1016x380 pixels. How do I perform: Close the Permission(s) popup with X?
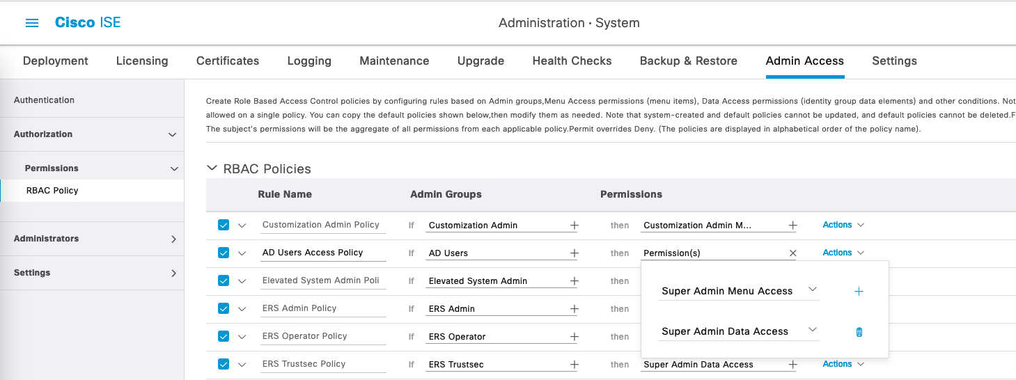(x=792, y=253)
